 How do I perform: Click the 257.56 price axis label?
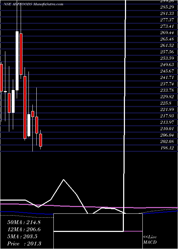click(x=167, y=52)
